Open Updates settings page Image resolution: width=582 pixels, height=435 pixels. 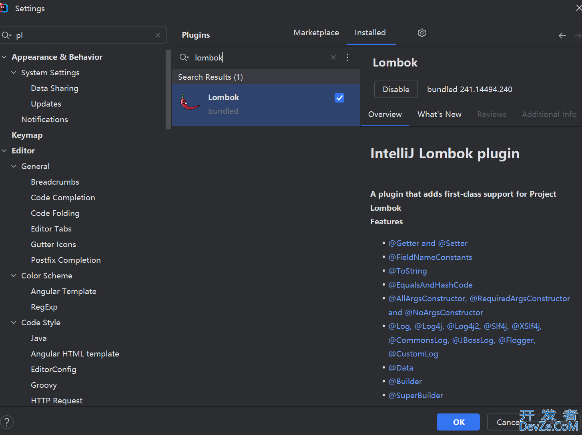click(x=46, y=104)
